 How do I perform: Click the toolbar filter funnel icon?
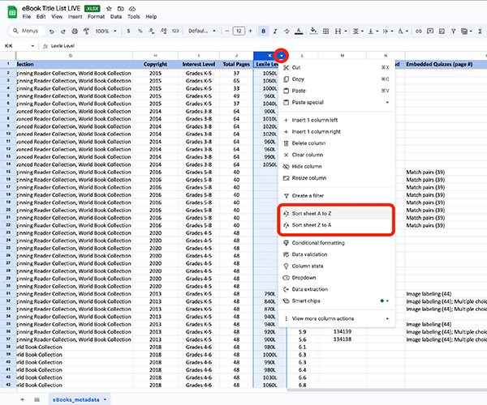coord(454,31)
